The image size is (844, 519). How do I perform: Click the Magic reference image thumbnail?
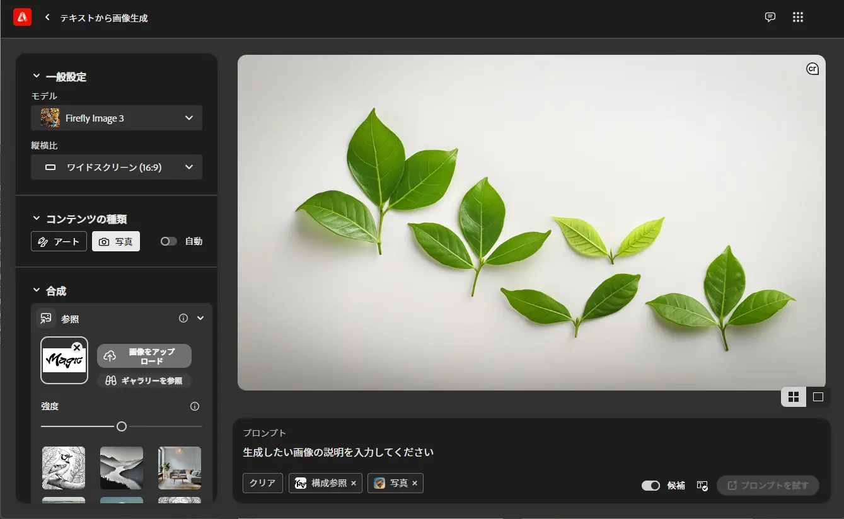64,361
